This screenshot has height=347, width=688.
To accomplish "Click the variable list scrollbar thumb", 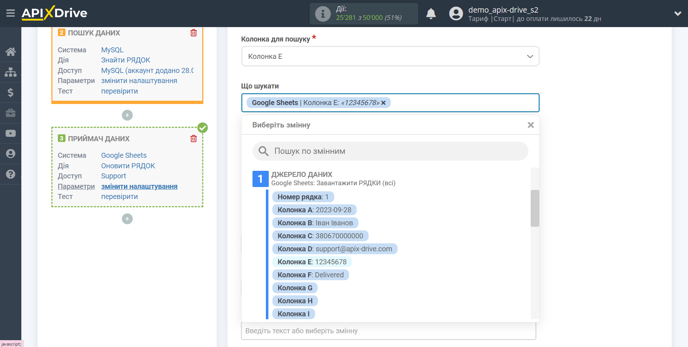I will click(x=535, y=208).
